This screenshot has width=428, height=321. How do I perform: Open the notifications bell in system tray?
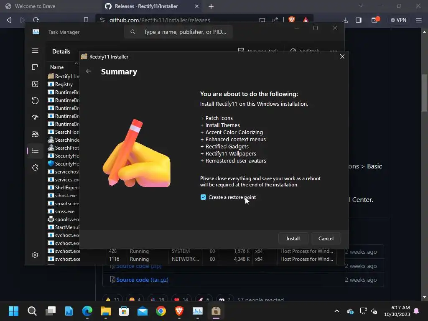(417, 311)
